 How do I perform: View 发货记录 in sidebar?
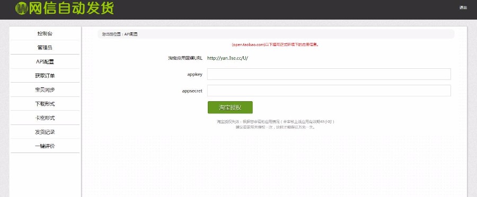click(45, 132)
